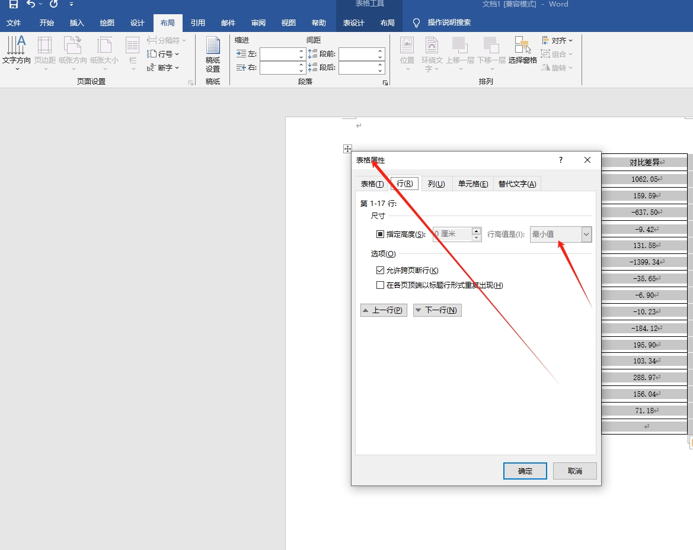Image resolution: width=693 pixels, height=550 pixels.
Task: Cancel the dialog with 取消
Action: 574,471
